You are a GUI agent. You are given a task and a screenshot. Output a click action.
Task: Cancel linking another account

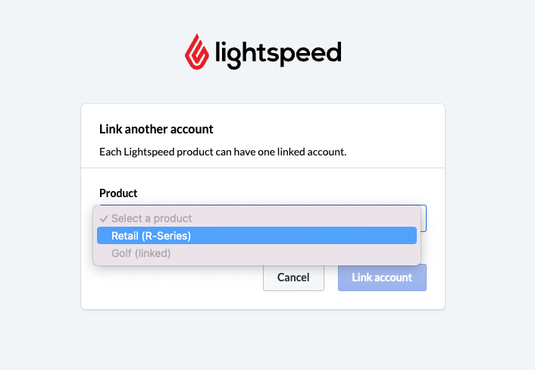tap(293, 277)
